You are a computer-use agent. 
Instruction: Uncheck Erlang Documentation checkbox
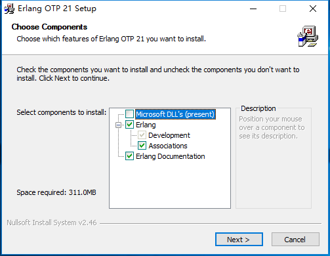click(129, 156)
